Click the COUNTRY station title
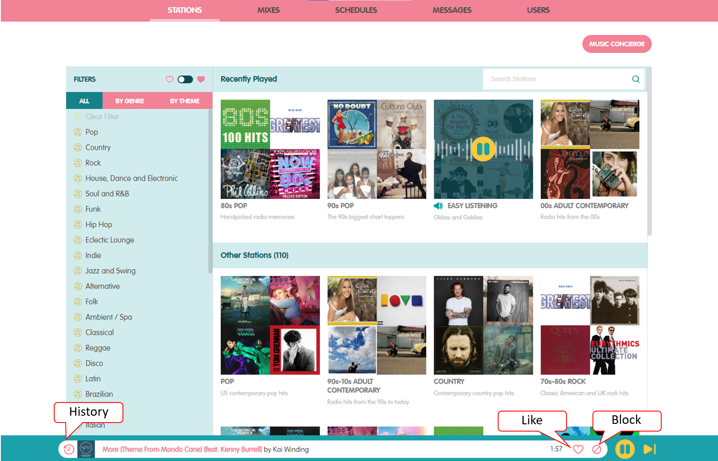Viewport: 718px width, 461px height. coord(449,382)
